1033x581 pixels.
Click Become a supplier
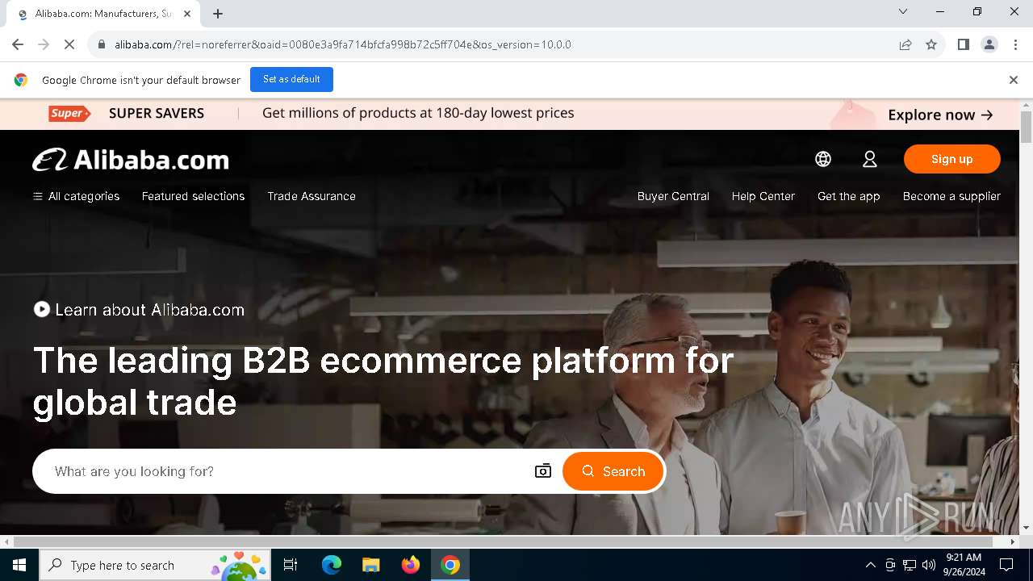(x=951, y=196)
